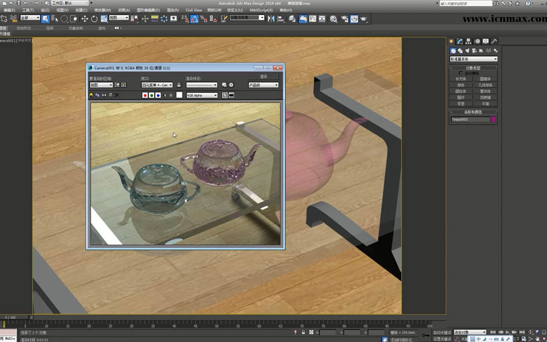Clear the rendered frame using the X icon
547x342 pixels.
[117, 95]
